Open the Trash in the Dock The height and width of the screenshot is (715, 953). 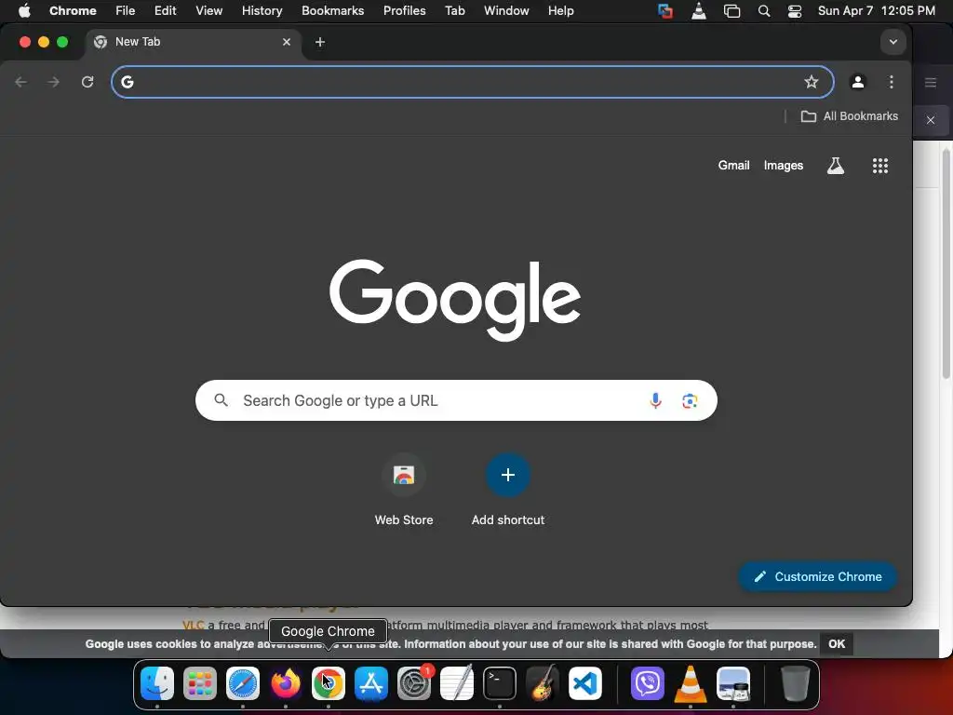[x=795, y=683]
